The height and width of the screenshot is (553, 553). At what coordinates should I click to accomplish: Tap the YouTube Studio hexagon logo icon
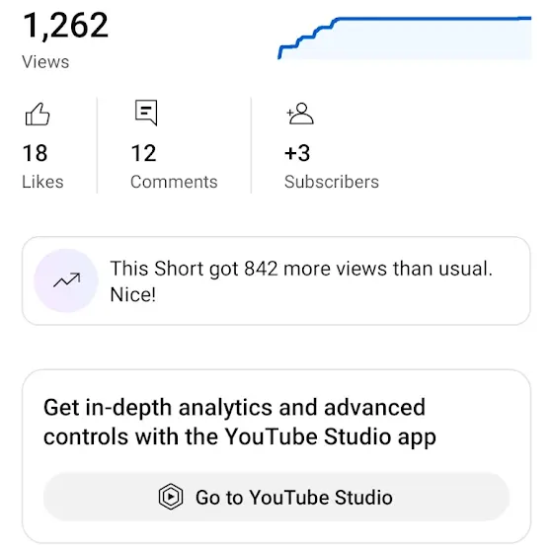(171, 497)
